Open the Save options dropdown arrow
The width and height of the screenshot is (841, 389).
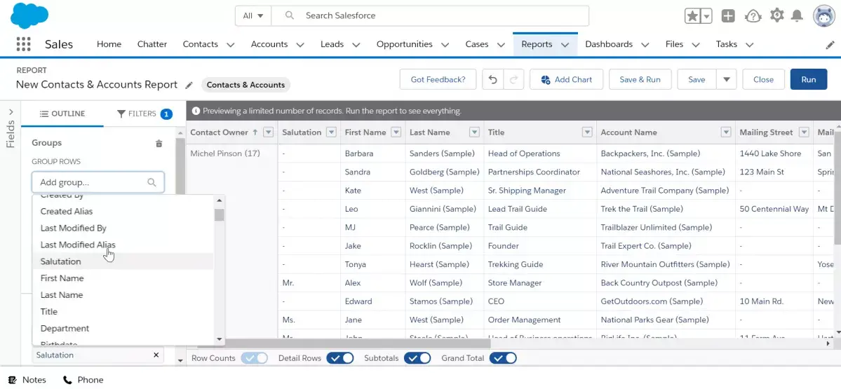tap(726, 79)
